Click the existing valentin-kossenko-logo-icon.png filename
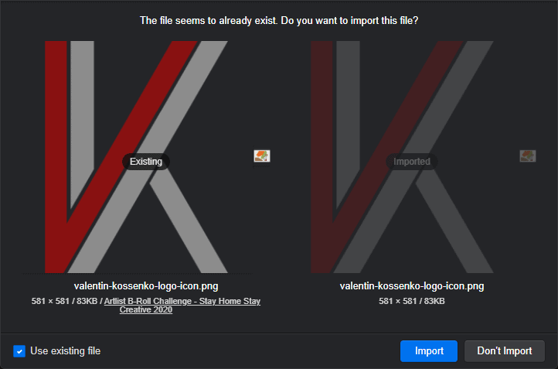 tap(146, 286)
